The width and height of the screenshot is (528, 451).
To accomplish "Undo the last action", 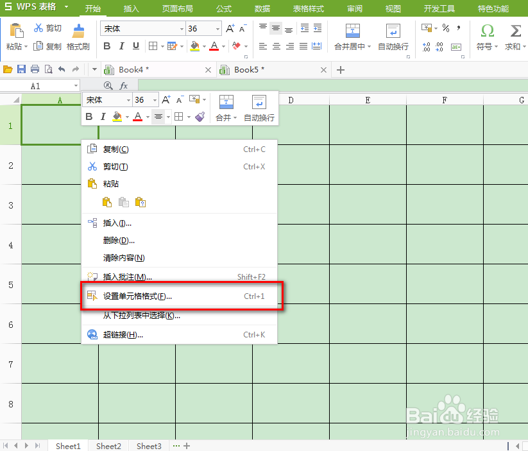I will point(62,69).
